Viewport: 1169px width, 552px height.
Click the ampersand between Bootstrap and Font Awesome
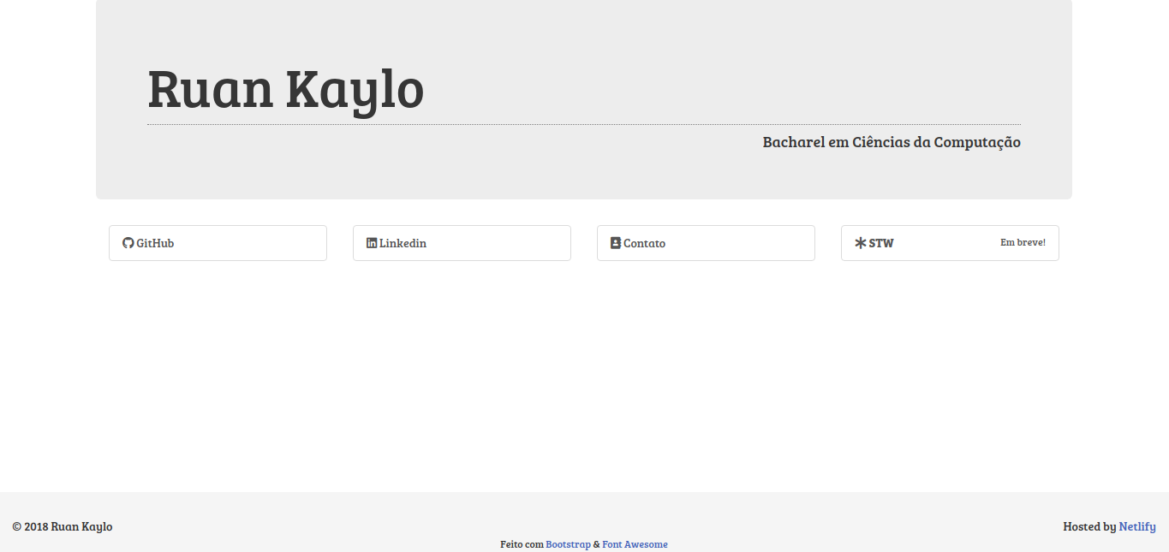click(596, 544)
